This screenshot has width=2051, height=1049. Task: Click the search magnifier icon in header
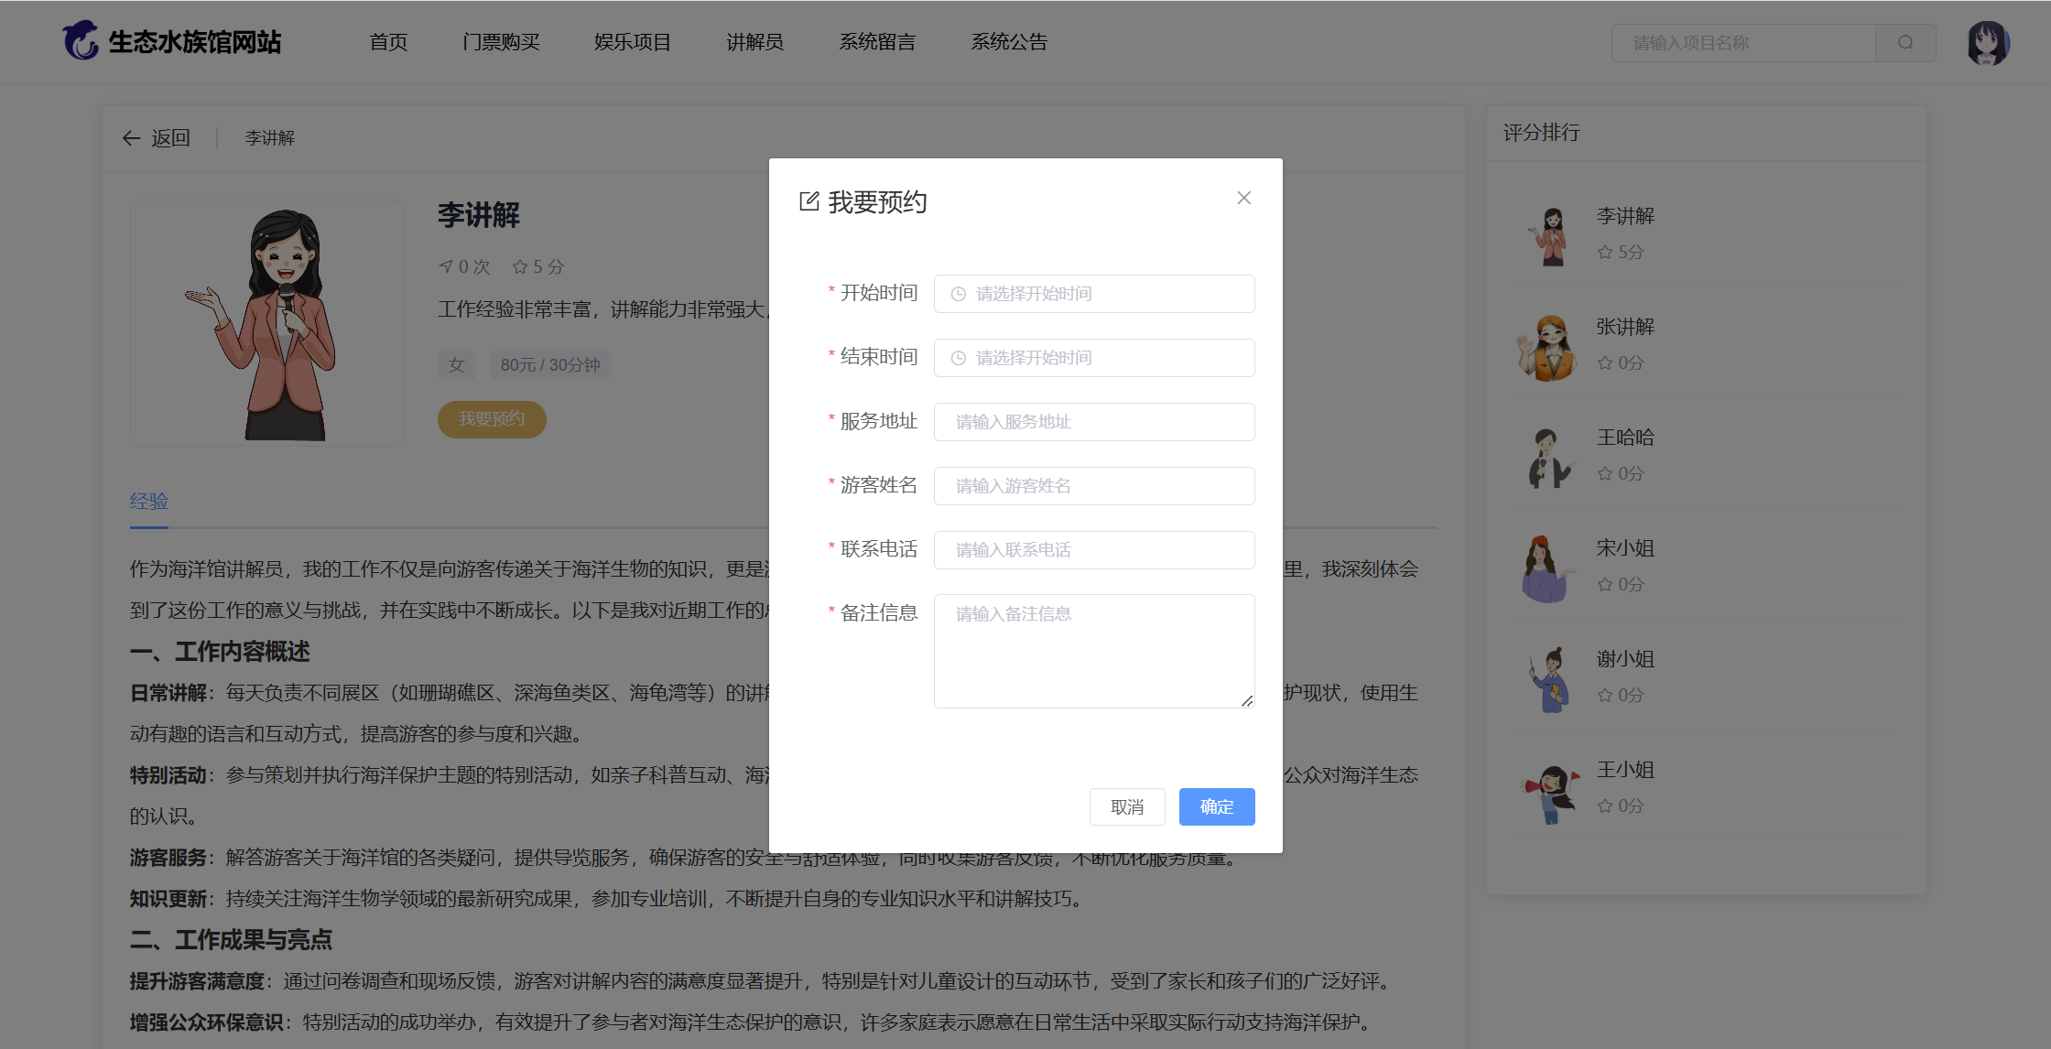tap(1905, 43)
